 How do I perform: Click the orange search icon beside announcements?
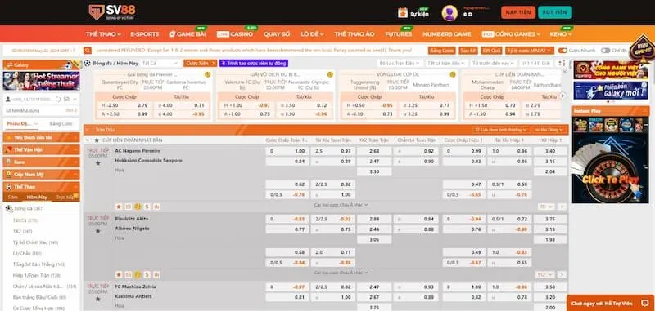click(x=88, y=51)
